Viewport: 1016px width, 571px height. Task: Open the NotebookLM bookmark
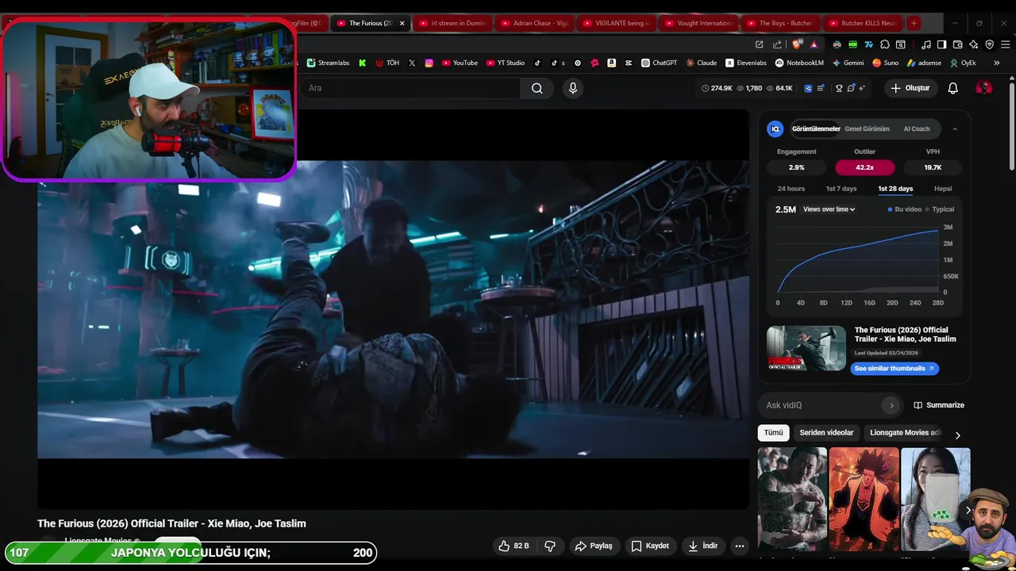pos(799,63)
